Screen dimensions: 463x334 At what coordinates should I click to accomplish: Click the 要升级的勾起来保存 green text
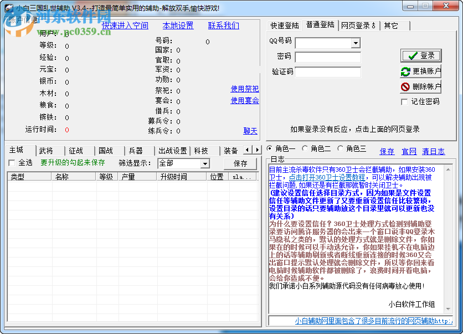coord(73,162)
